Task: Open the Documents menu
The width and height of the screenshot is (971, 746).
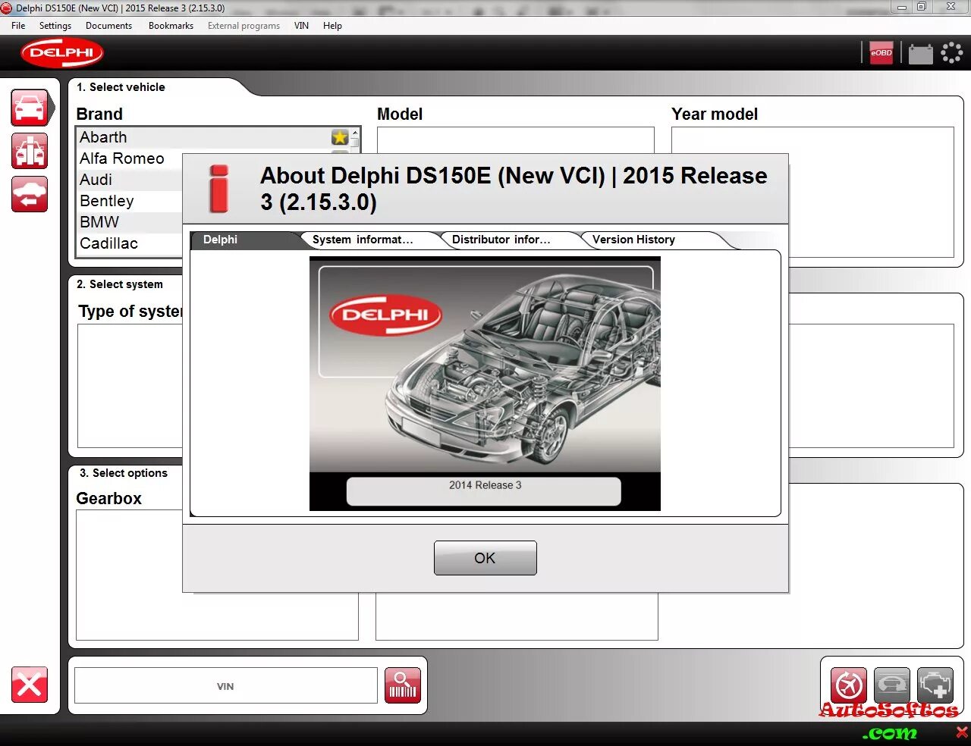Action: coord(108,26)
